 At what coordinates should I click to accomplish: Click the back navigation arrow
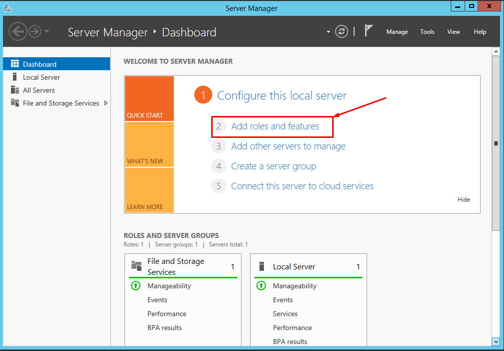coord(17,31)
